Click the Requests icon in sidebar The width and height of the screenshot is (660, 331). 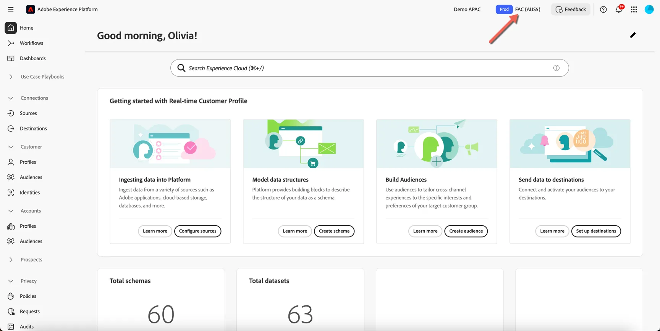click(11, 312)
